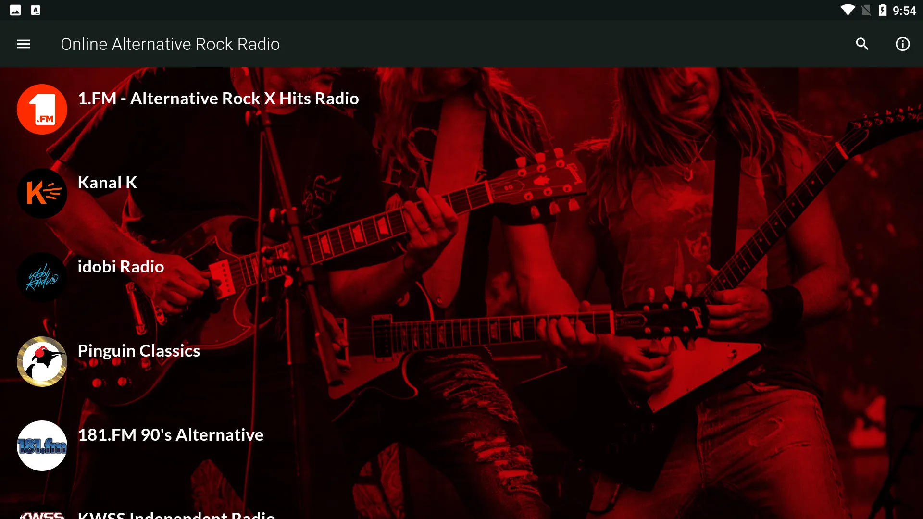
Task: Select 181.FM 90's Alternative station
Action: coord(171,435)
